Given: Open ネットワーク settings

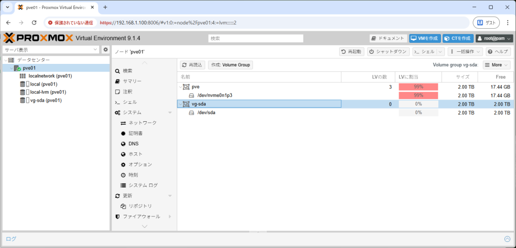Looking at the screenshot, I should point(143,123).
